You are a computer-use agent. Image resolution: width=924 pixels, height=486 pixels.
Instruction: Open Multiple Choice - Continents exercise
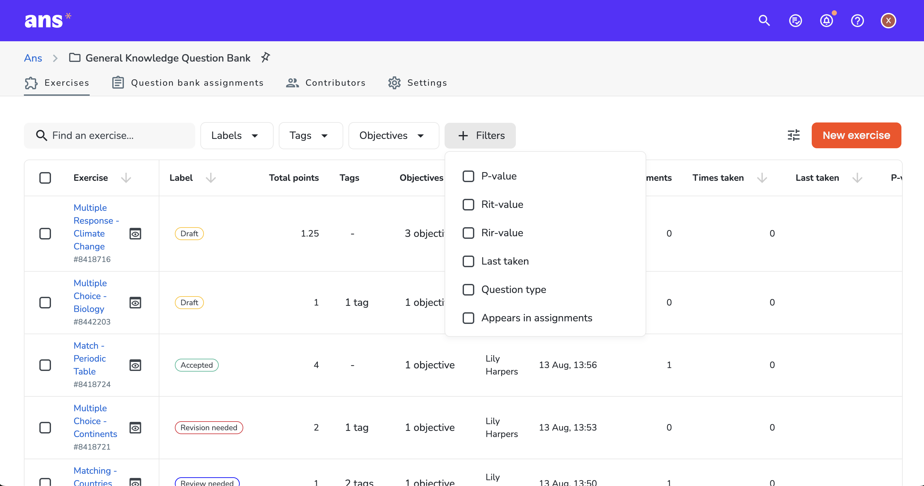(x=95, y=421)
